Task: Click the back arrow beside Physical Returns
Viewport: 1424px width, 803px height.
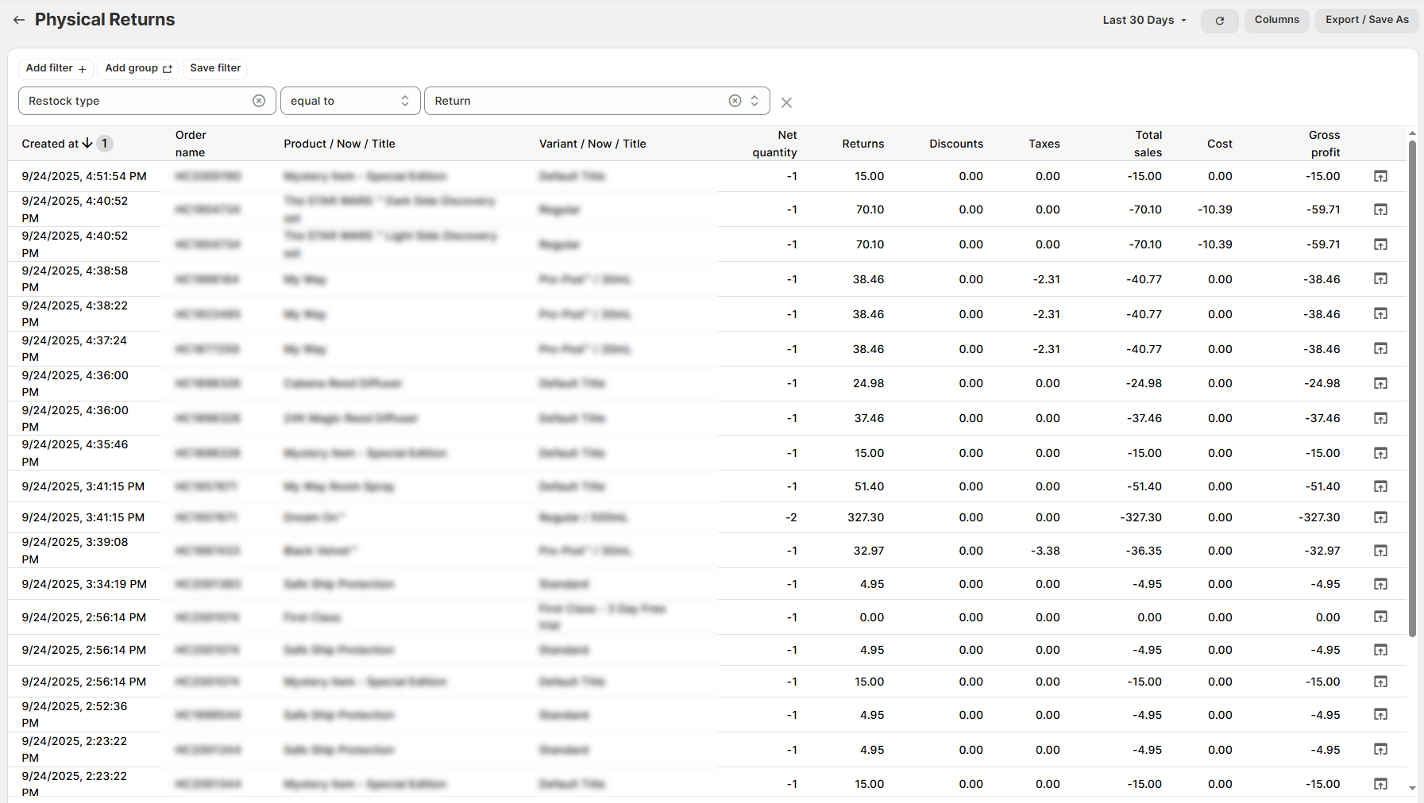Action: [19, 20]
